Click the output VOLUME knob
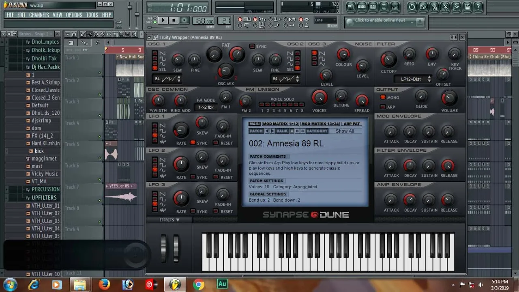Image resolution: width=519 pixels, height=292 pixels. click(449, 98)
